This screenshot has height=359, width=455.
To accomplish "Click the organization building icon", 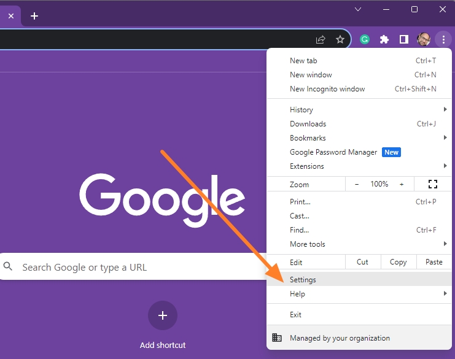I will pos(276,338).
